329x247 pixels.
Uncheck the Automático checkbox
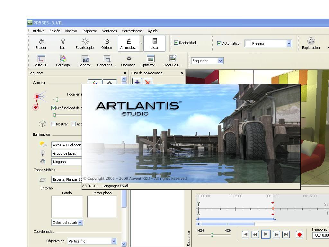[x=219, y=43]
